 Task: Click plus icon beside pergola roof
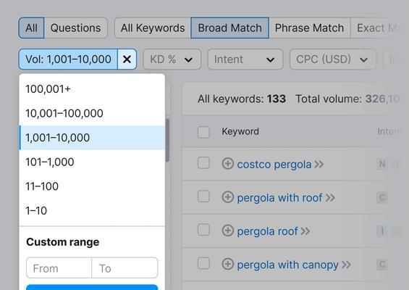click(227, 231)
